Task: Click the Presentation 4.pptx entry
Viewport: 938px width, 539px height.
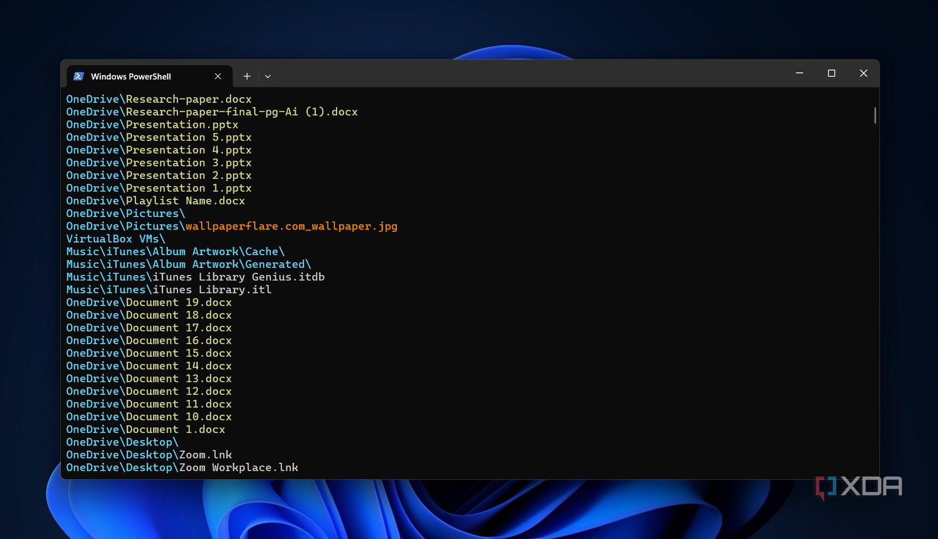Action: (159, 150)
